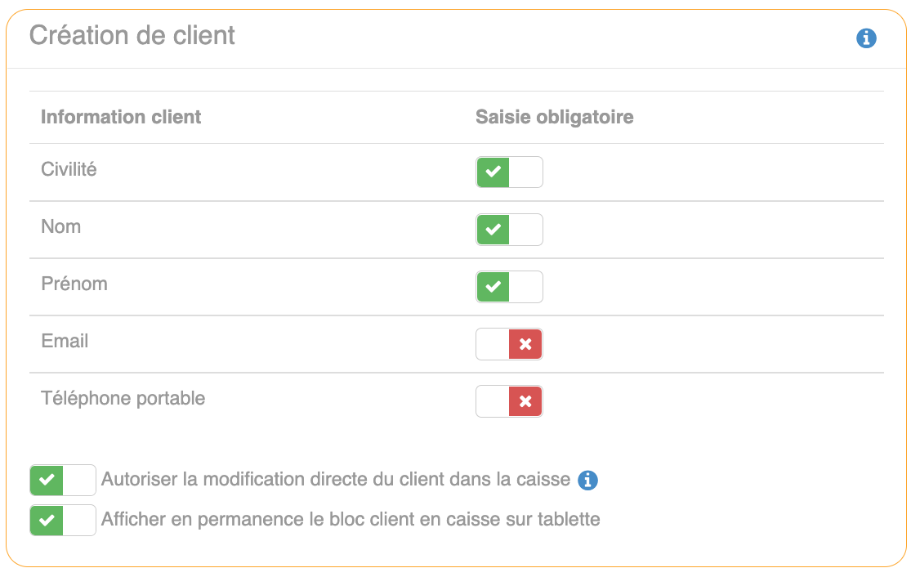Select the 'Prénom' row label
This screenshot has height=577, width=920.
click(74, 284)
